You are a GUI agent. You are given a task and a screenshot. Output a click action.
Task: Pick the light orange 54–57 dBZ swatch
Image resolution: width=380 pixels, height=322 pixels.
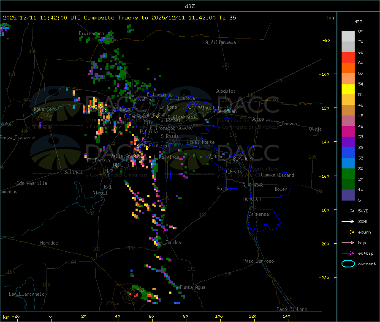pyautogui.click(x=348, y=79)
